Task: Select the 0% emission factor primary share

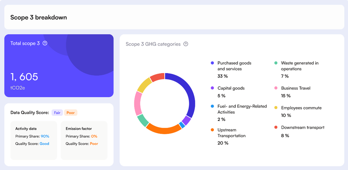Action: (94, 136)
